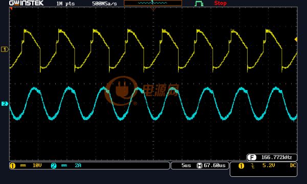Viewport: 307px width, 184px height.
Task: Click the cyan channel 2 badge in bottom bar
Action: pyautogui.click(x=54, y=166)
